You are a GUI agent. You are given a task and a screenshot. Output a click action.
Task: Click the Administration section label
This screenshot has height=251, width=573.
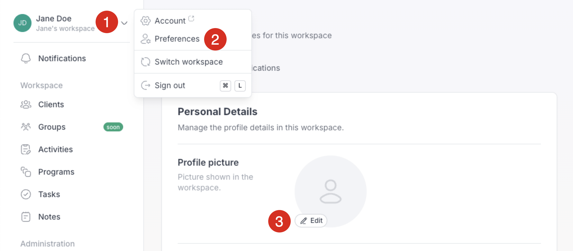pos(48,244)
